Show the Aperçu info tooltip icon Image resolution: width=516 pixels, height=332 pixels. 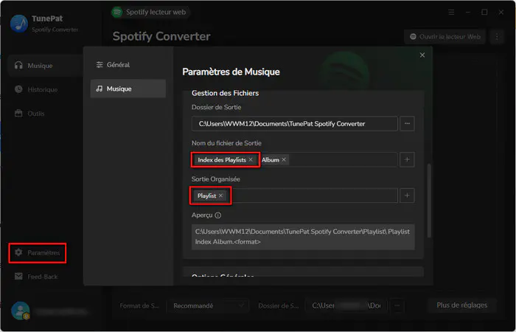[x=218, y=215]
